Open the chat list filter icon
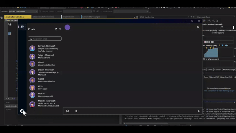236x133 pixels. point(60,29)
